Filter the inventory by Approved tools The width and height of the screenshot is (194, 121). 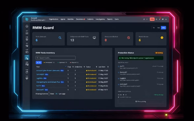pos(62,62)
